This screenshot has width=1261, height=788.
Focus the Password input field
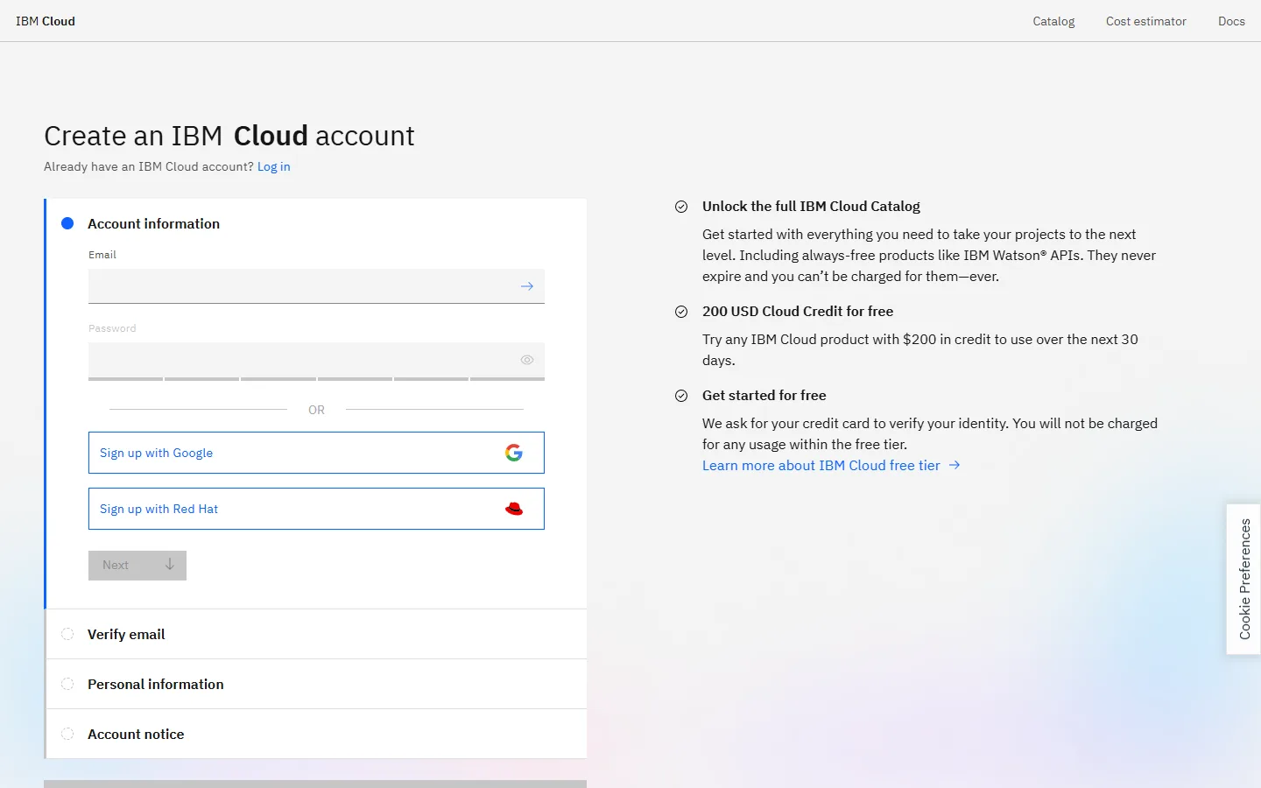point(316,360)
